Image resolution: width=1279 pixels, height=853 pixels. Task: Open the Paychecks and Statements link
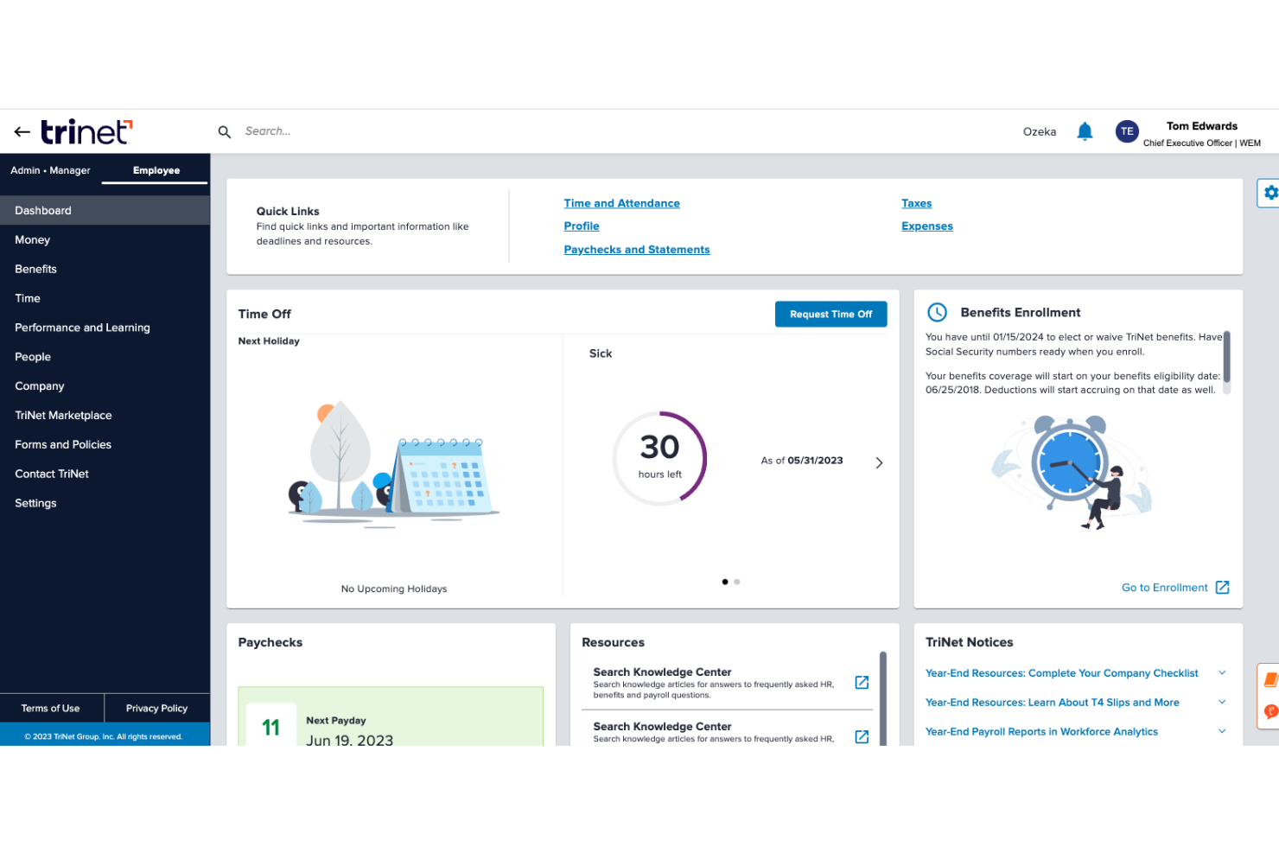click(636, 249)
